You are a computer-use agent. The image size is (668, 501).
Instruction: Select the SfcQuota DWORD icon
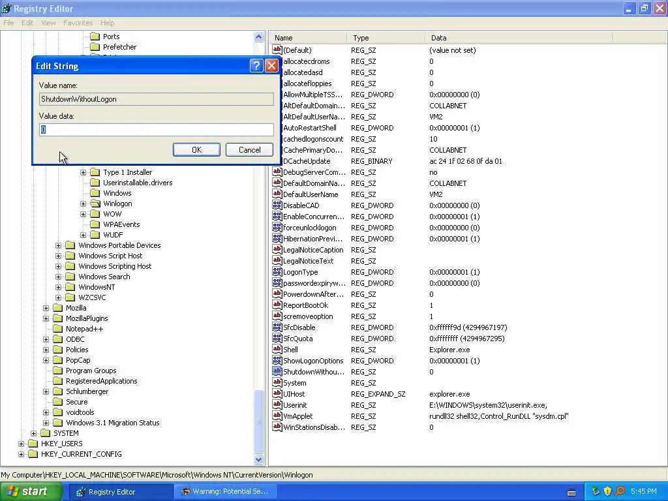pyautogui.click(x=277, y=338)
